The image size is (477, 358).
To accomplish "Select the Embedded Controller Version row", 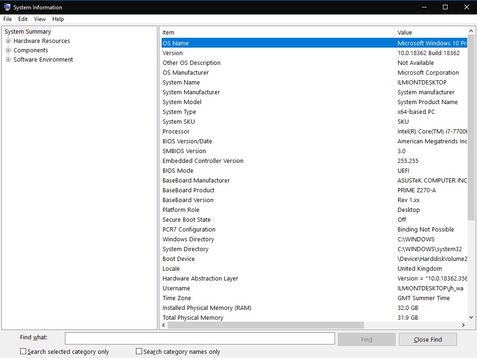I will [314, 161].
